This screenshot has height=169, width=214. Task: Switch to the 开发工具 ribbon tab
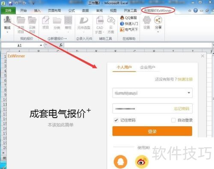pyautogui.click(x=130, y=11)
